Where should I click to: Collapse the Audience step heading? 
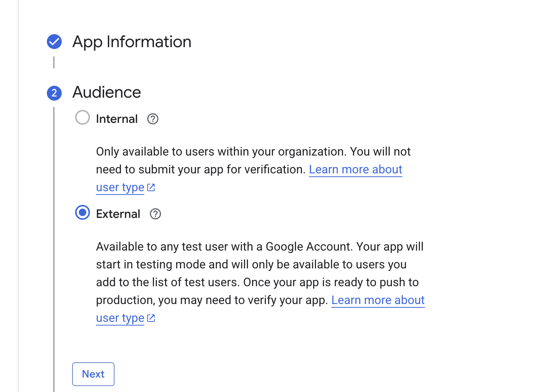(x=107, y=92)
